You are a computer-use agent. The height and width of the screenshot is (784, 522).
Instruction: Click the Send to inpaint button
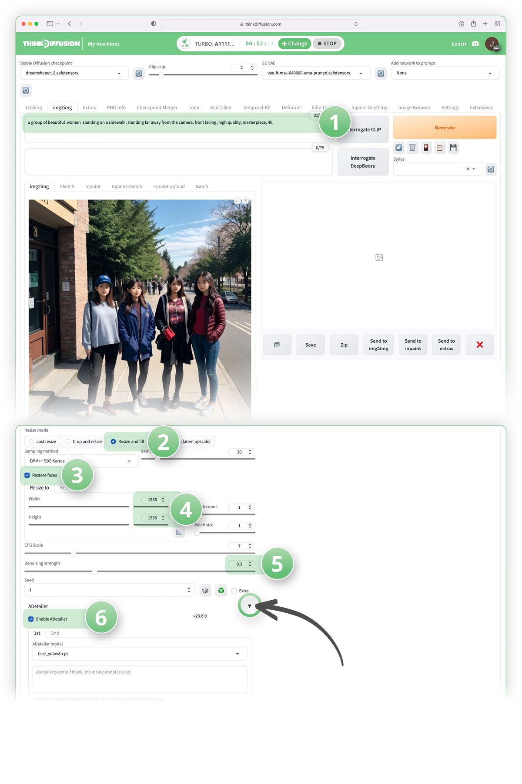[x=413, y=345]
